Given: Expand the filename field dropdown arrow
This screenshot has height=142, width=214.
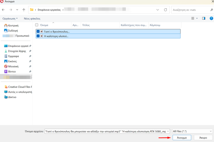Looking at the screenshot, I should 168,131.
